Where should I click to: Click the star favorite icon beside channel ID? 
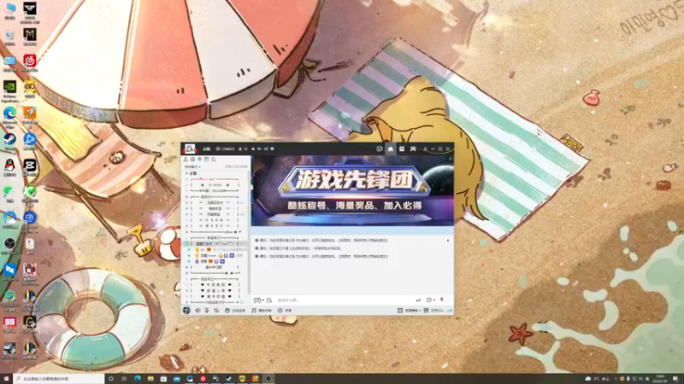(x=253, y=148)
